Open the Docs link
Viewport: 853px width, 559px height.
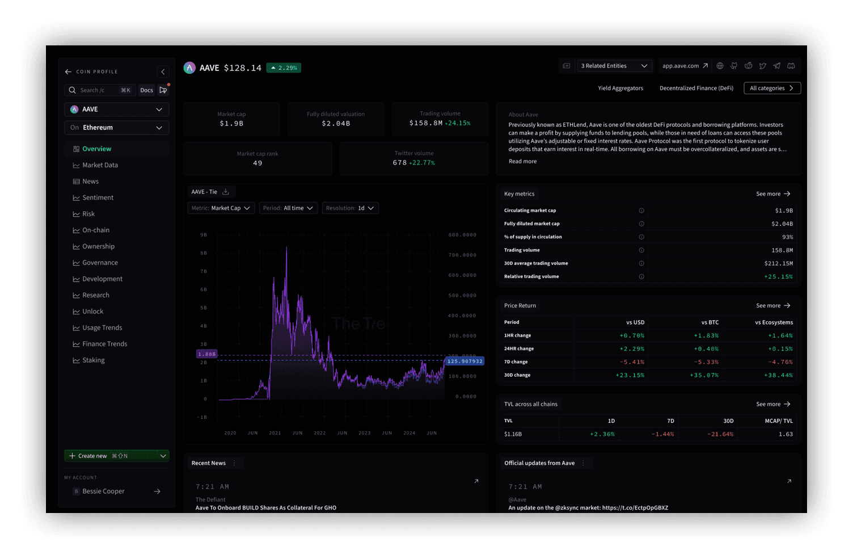pyautogui.click(x=146, y=90)
